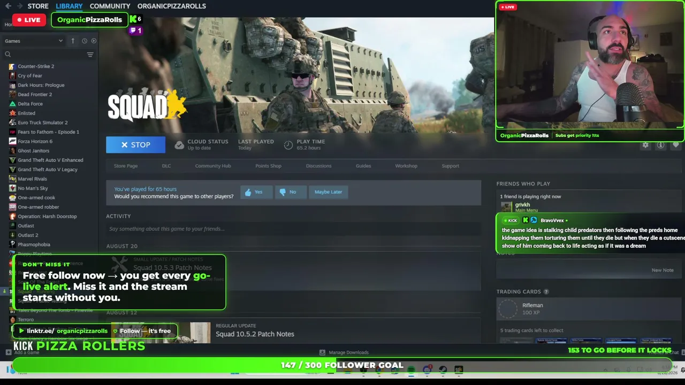This screenshot has width=685, height=385.
Task: Open the Guides tab
Action: [363, 166]
